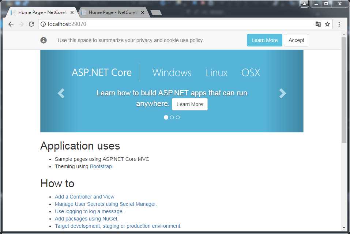Advance to next carousel slide

282,93
